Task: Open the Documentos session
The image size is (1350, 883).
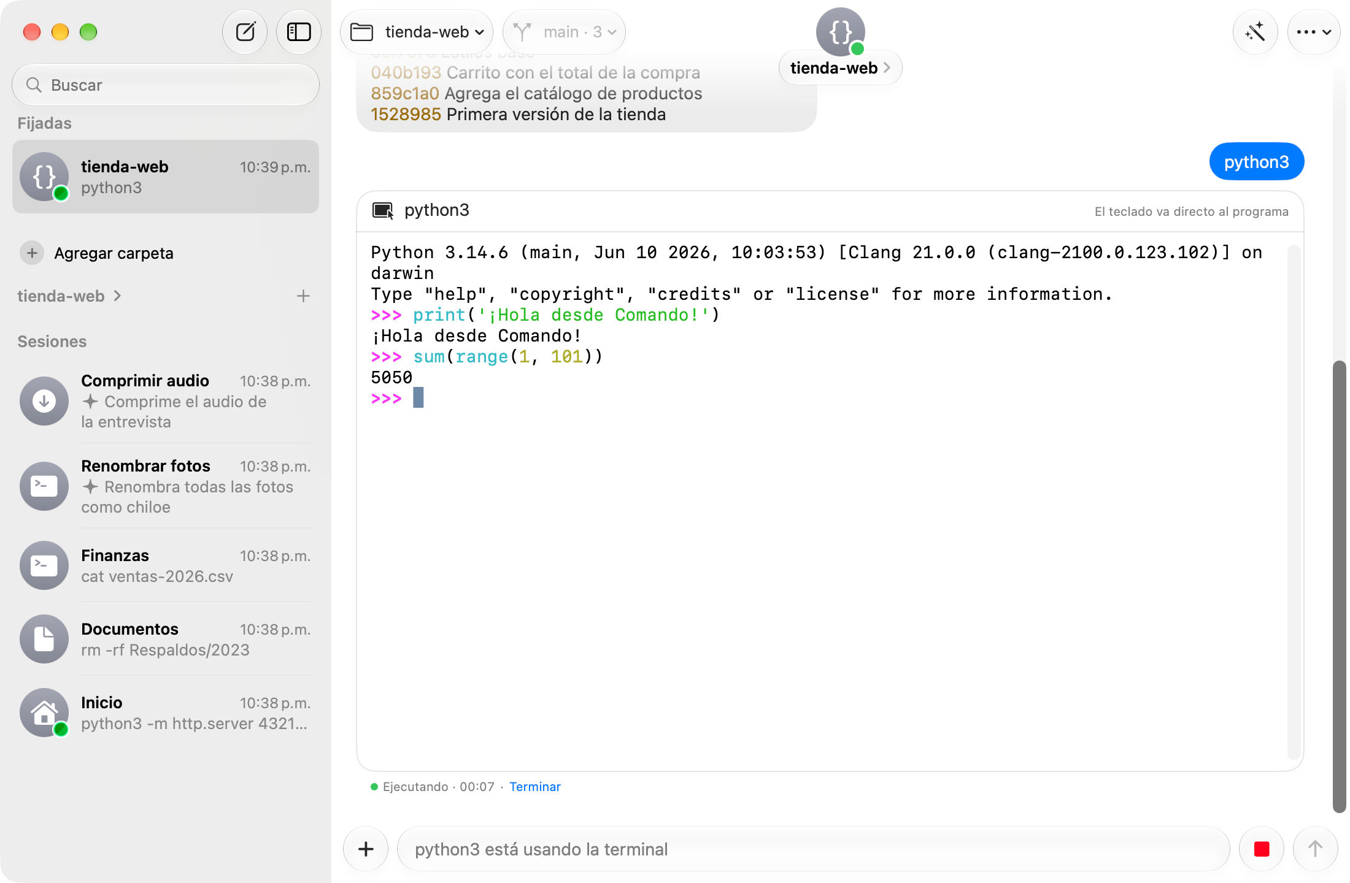Action: 166,639
